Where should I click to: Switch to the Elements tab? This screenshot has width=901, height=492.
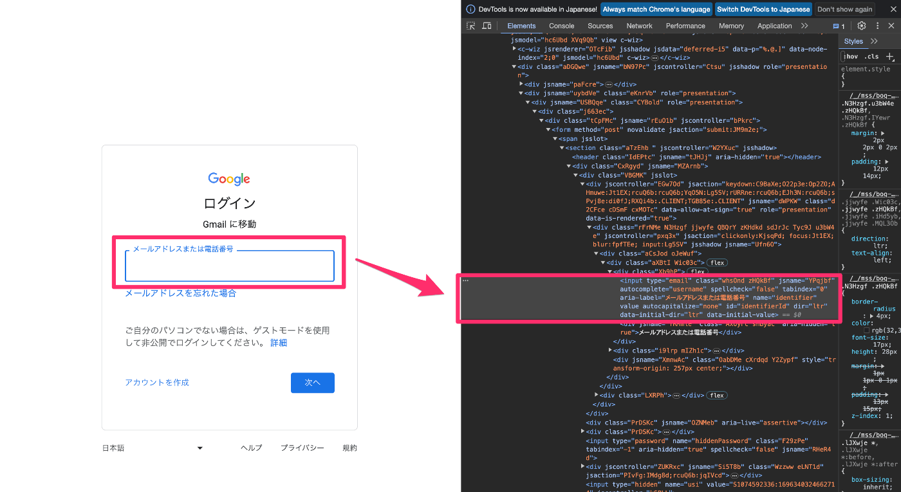point(521,26)
